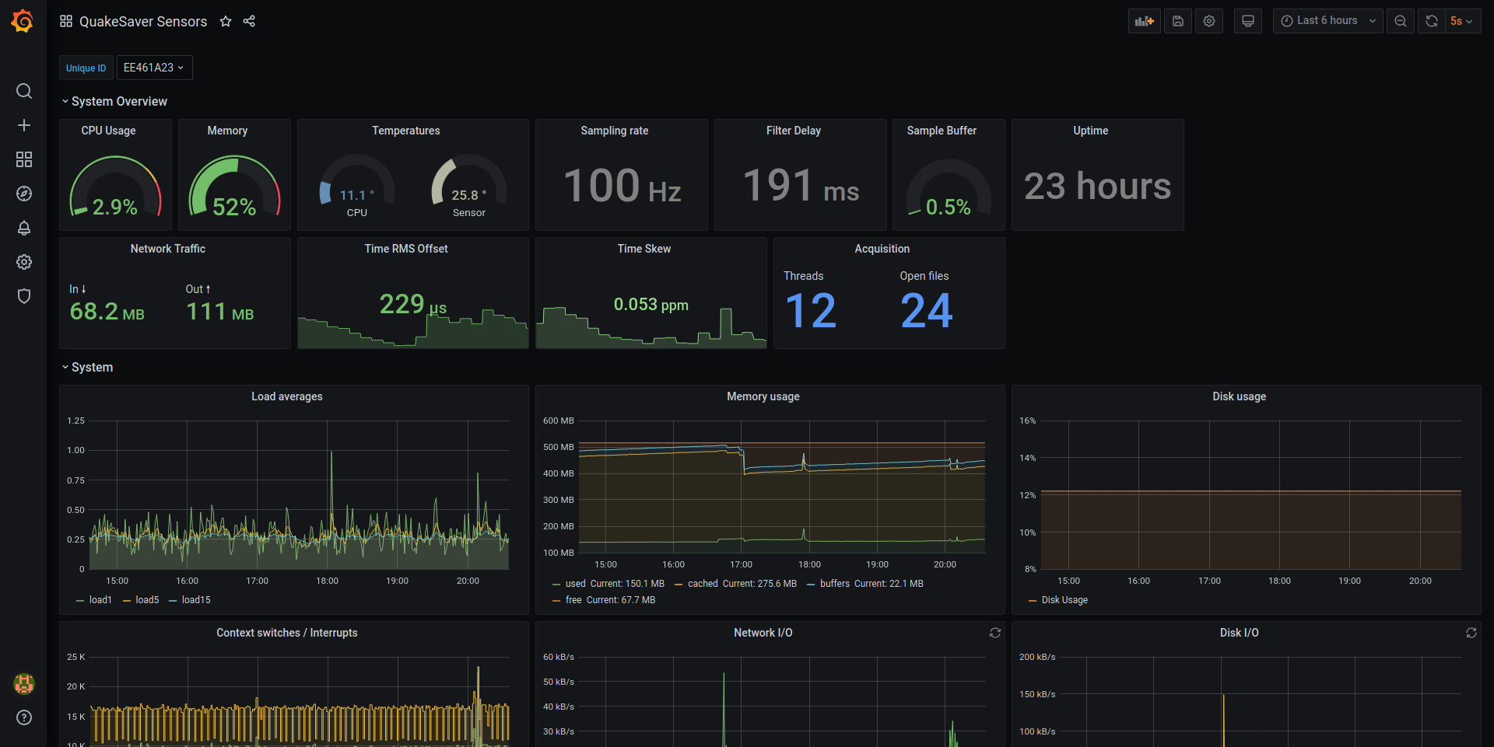Click the refresh icon on the Network I/O panel
Screen dimensions: 1494x747
coord(994,633)
